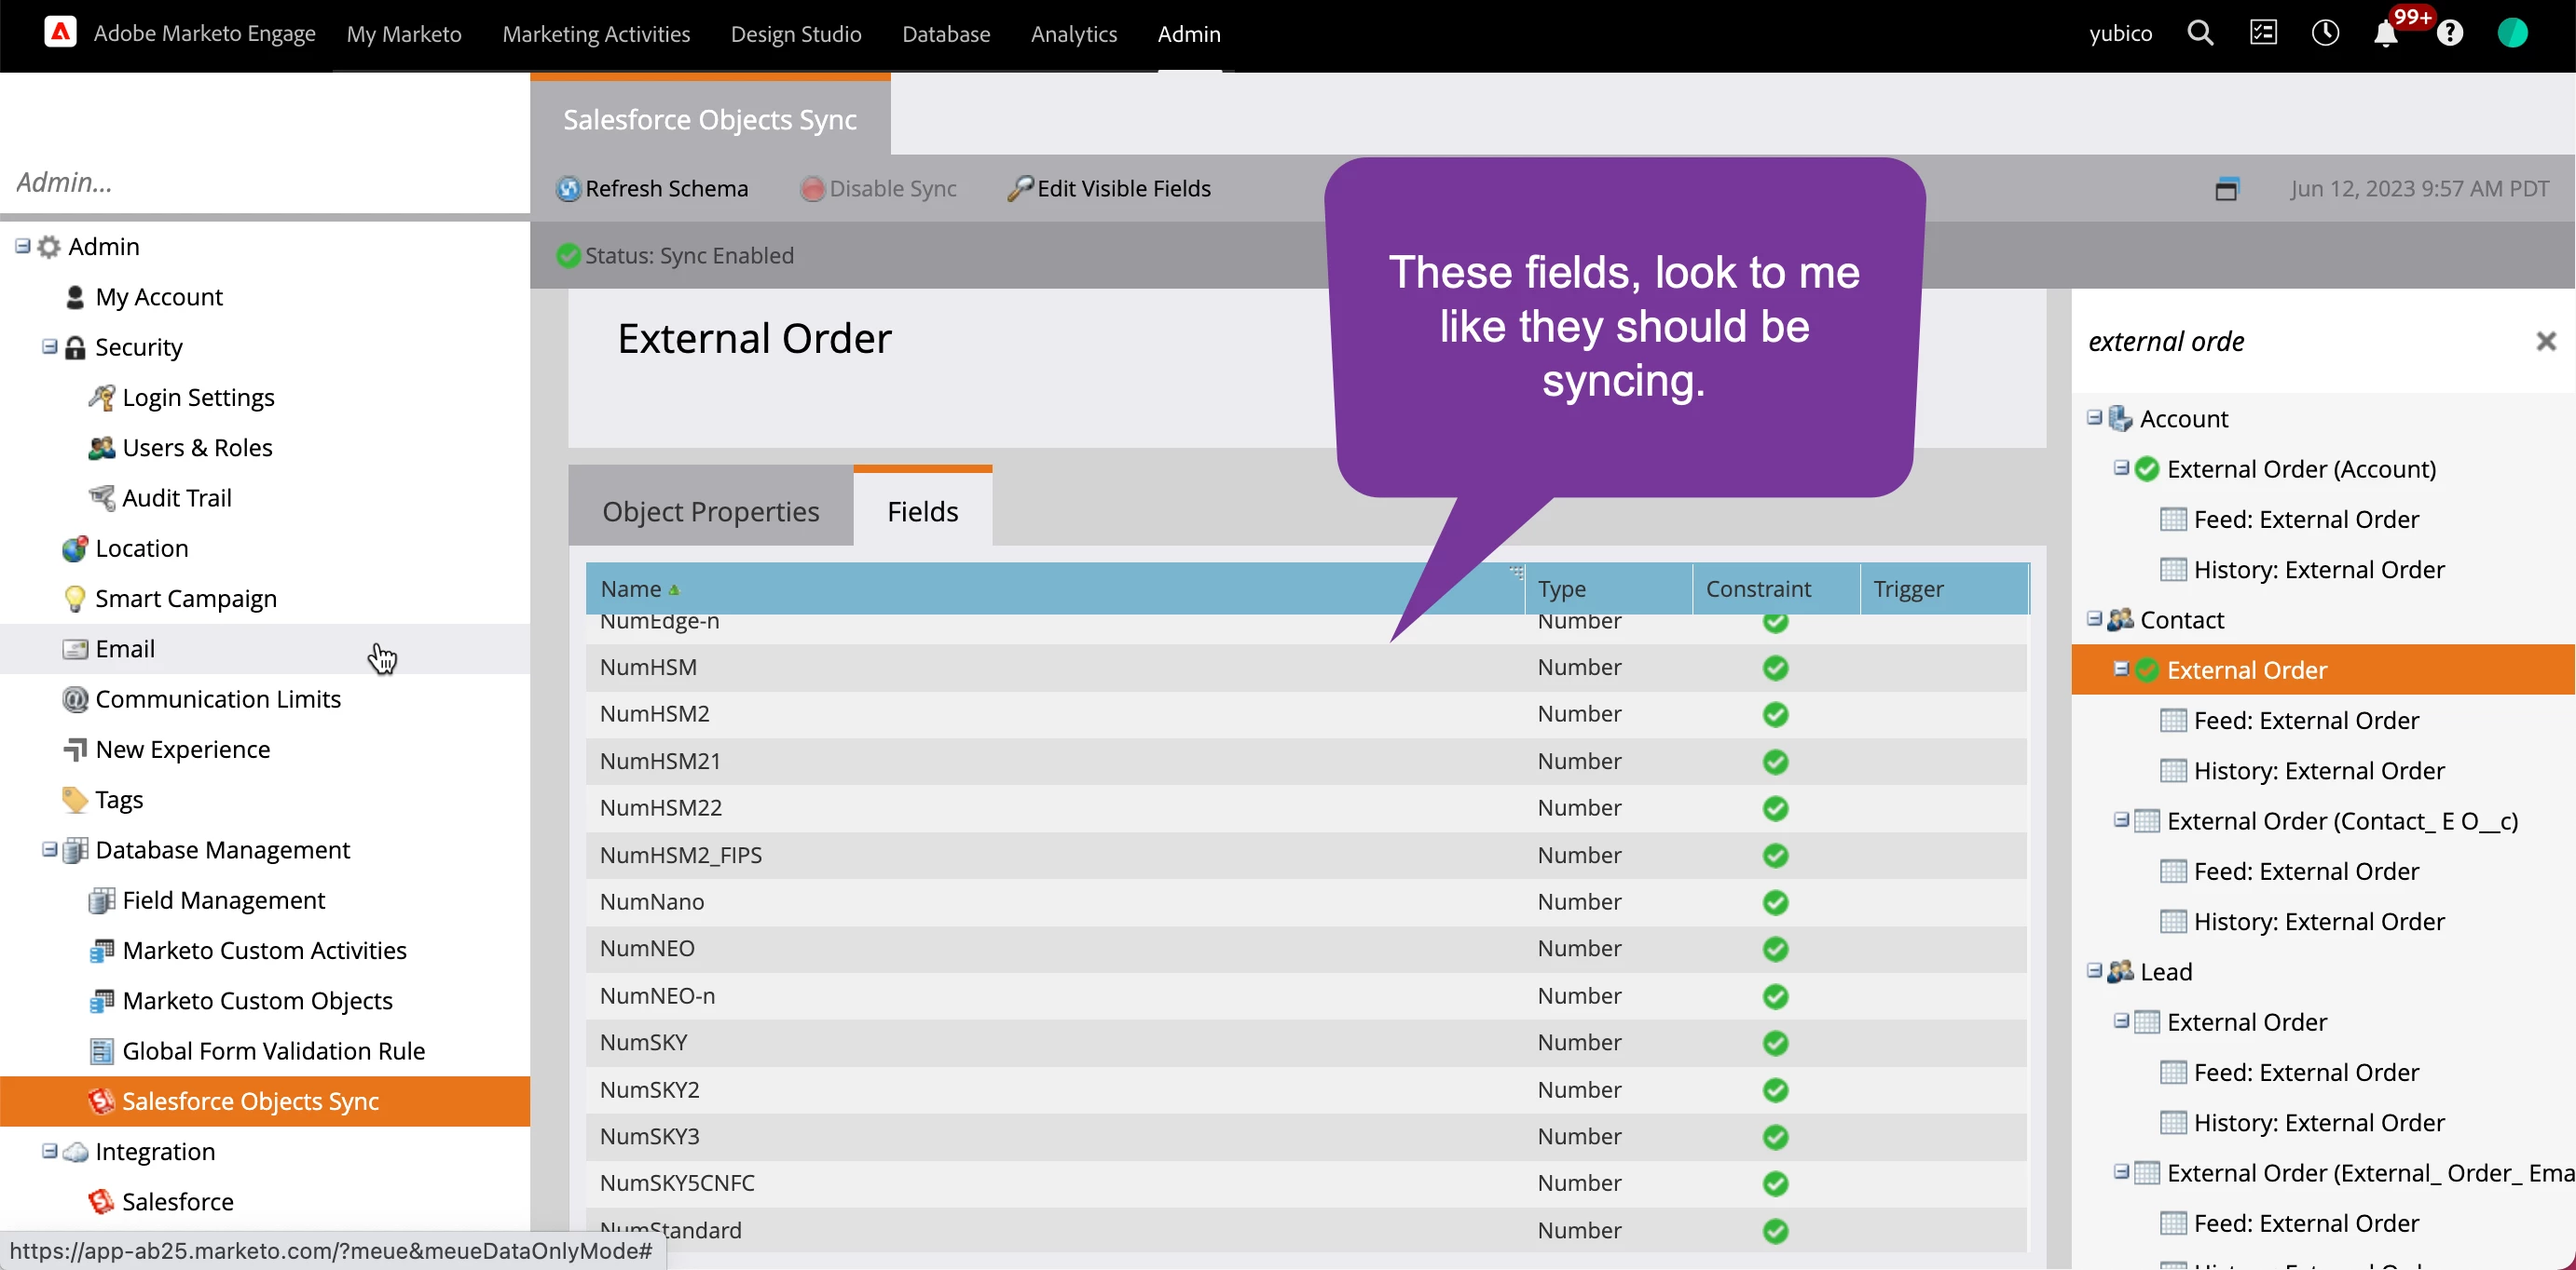Select External Order (Account) object

click(2300, 469)
